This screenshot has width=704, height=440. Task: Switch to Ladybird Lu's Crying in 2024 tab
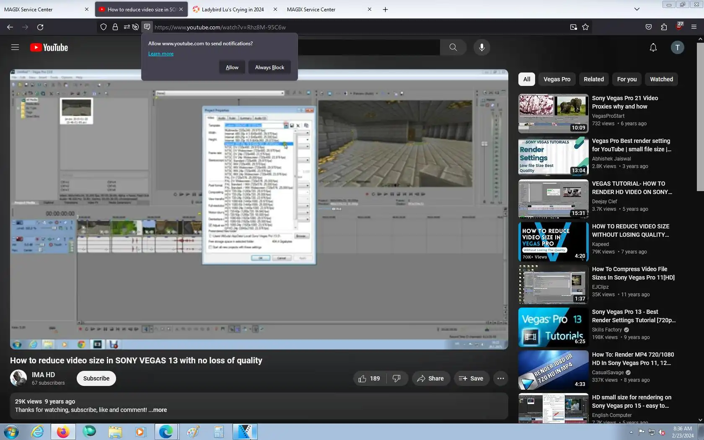pos(235,9)
